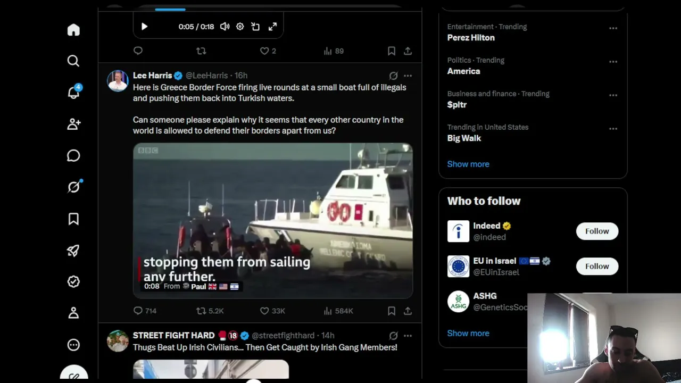Open the 14h timestamp on STREET FIGHT HARD post
681x383 pixels.
tap(328, 336)
